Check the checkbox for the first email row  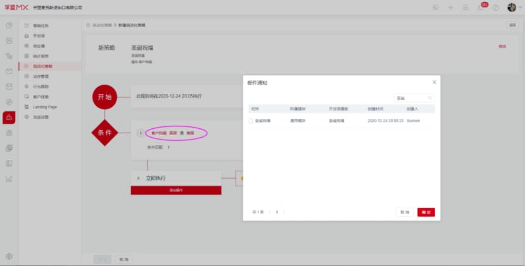pyautogui.click(x=251, y=120)
